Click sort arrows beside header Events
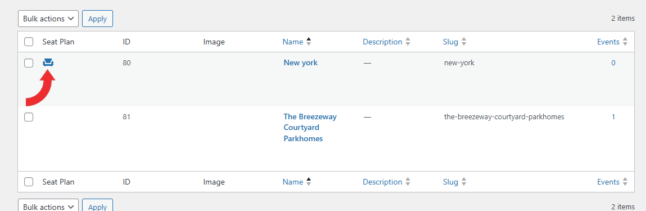This screenshot has width=646, height=211. coord(625,42)
